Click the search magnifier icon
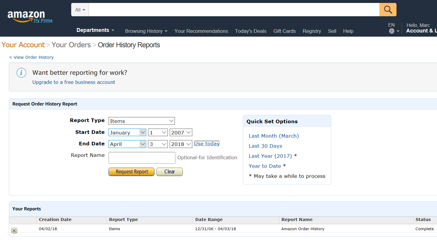Screen dimensions: 437x247 point(387,9)
